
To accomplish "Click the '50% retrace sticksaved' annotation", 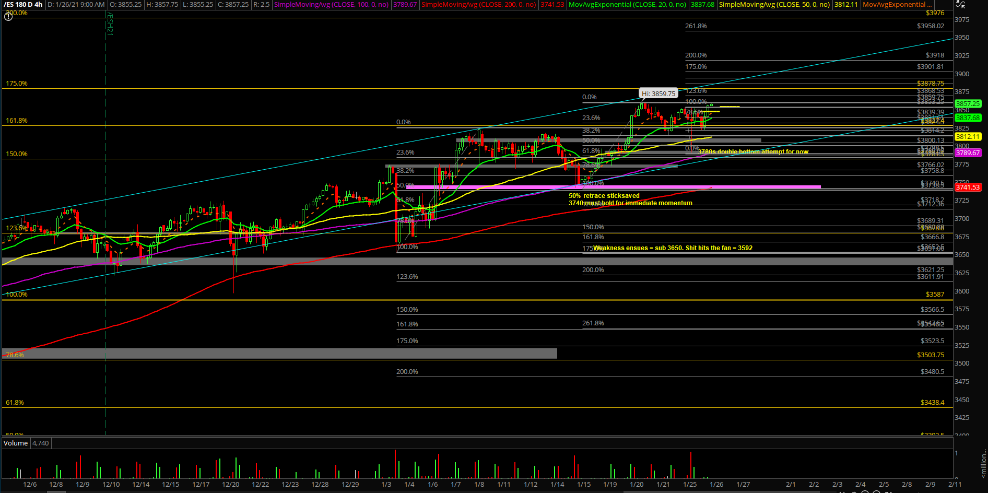I will [604, 196].
